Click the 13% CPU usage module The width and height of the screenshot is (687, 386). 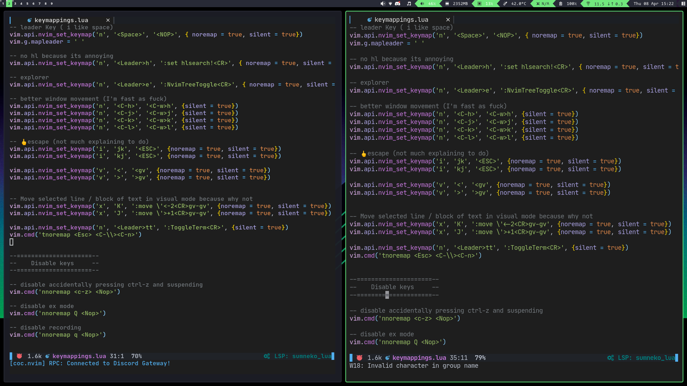486,4
